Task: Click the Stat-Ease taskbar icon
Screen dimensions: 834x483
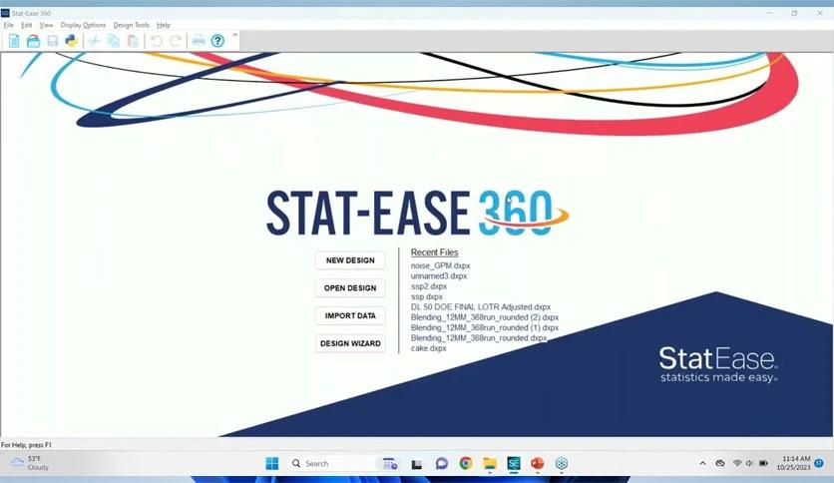Action: (x=514, y=463)
